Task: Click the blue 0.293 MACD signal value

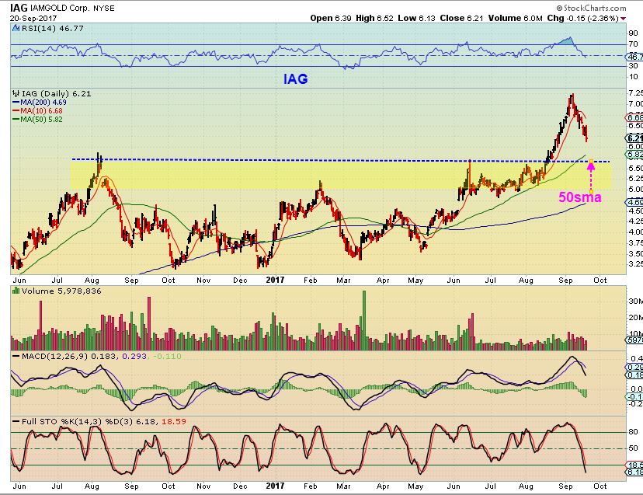Action: click(x=134, y=356)
